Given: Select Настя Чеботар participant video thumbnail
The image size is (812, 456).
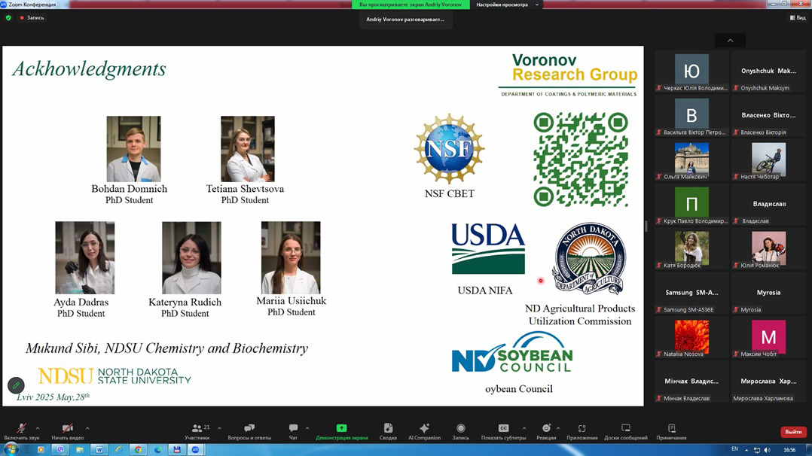Looking at the screenshot, I should (768, 159).
